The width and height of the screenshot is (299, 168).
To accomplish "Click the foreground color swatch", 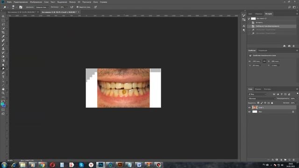I will coord(2,104).
